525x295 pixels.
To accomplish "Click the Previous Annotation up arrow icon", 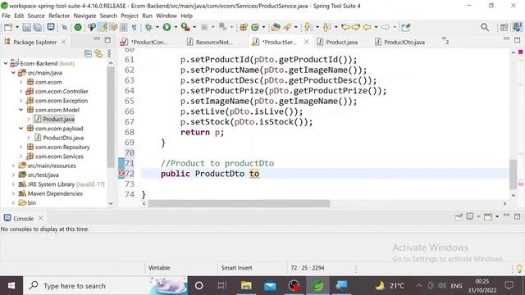I will (326, 27).
